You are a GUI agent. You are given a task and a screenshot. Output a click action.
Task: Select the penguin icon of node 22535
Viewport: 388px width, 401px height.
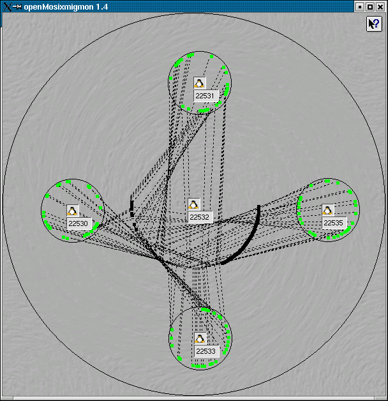(327, 210)
